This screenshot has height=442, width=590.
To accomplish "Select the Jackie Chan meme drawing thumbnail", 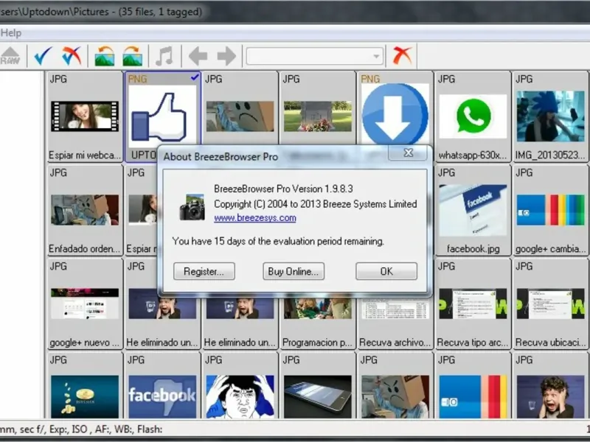I will click(240, 396).
